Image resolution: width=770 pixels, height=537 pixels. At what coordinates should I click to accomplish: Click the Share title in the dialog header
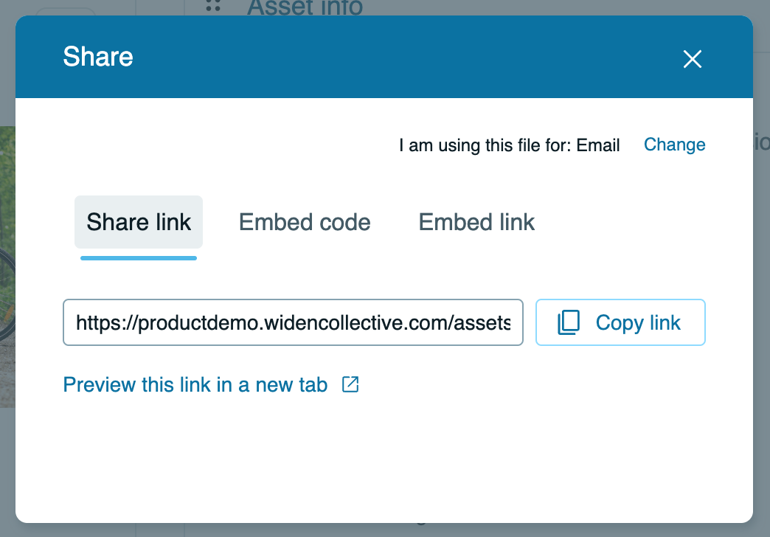pyautogui.click(x=98, y=57)
